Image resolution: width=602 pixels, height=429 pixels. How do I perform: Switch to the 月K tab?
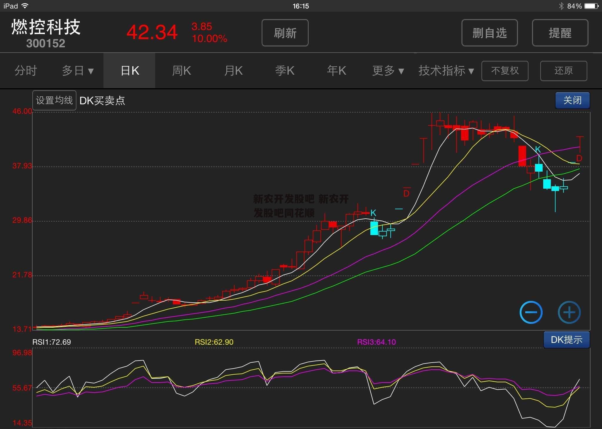click(x=233, y=71)
